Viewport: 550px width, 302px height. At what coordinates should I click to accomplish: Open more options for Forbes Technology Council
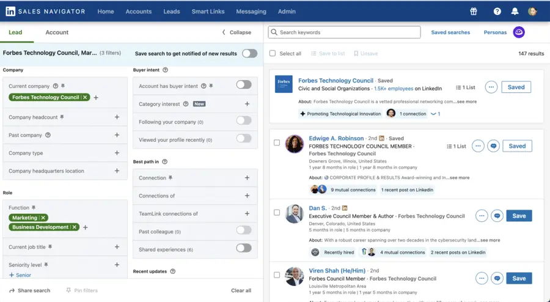point(491,87)
